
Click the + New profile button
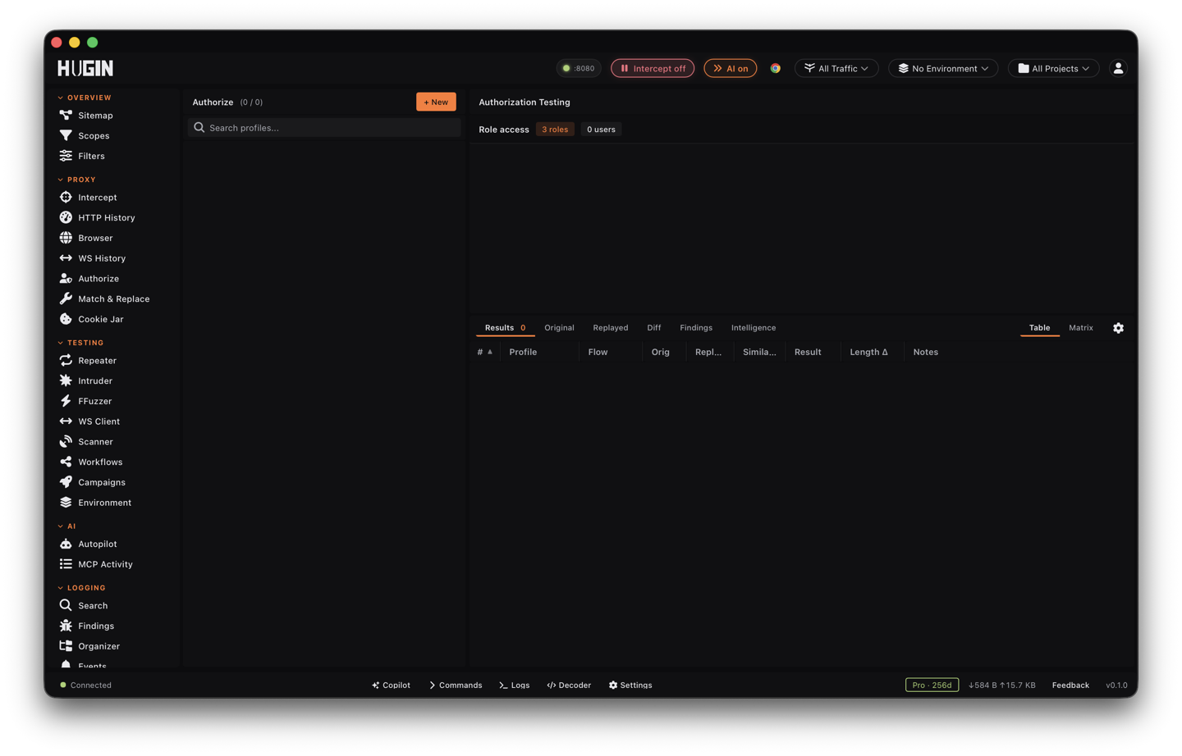(436, 102)
